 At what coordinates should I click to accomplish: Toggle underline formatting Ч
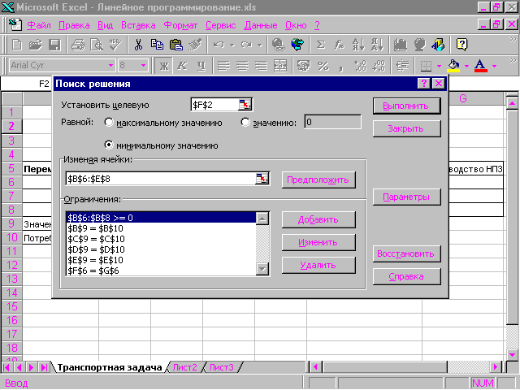201,66
